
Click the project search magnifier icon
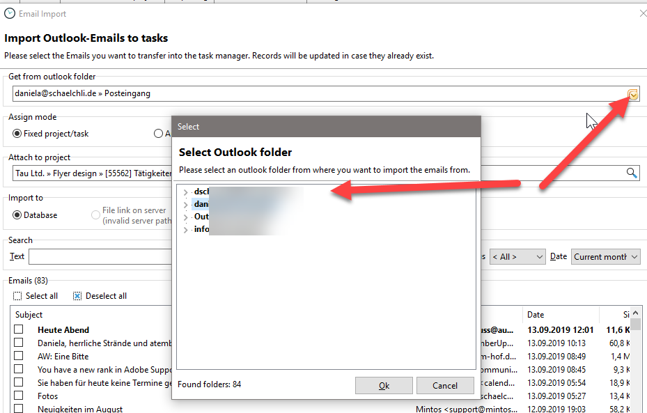point(632,173)
